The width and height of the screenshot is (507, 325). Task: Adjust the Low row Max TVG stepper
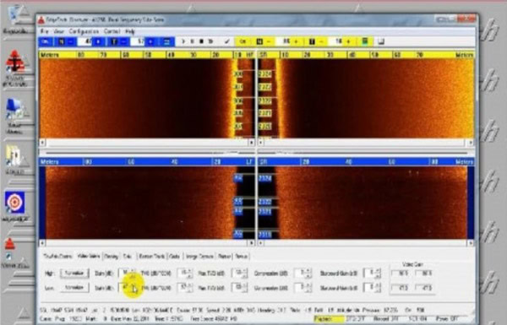coord(245,287)
